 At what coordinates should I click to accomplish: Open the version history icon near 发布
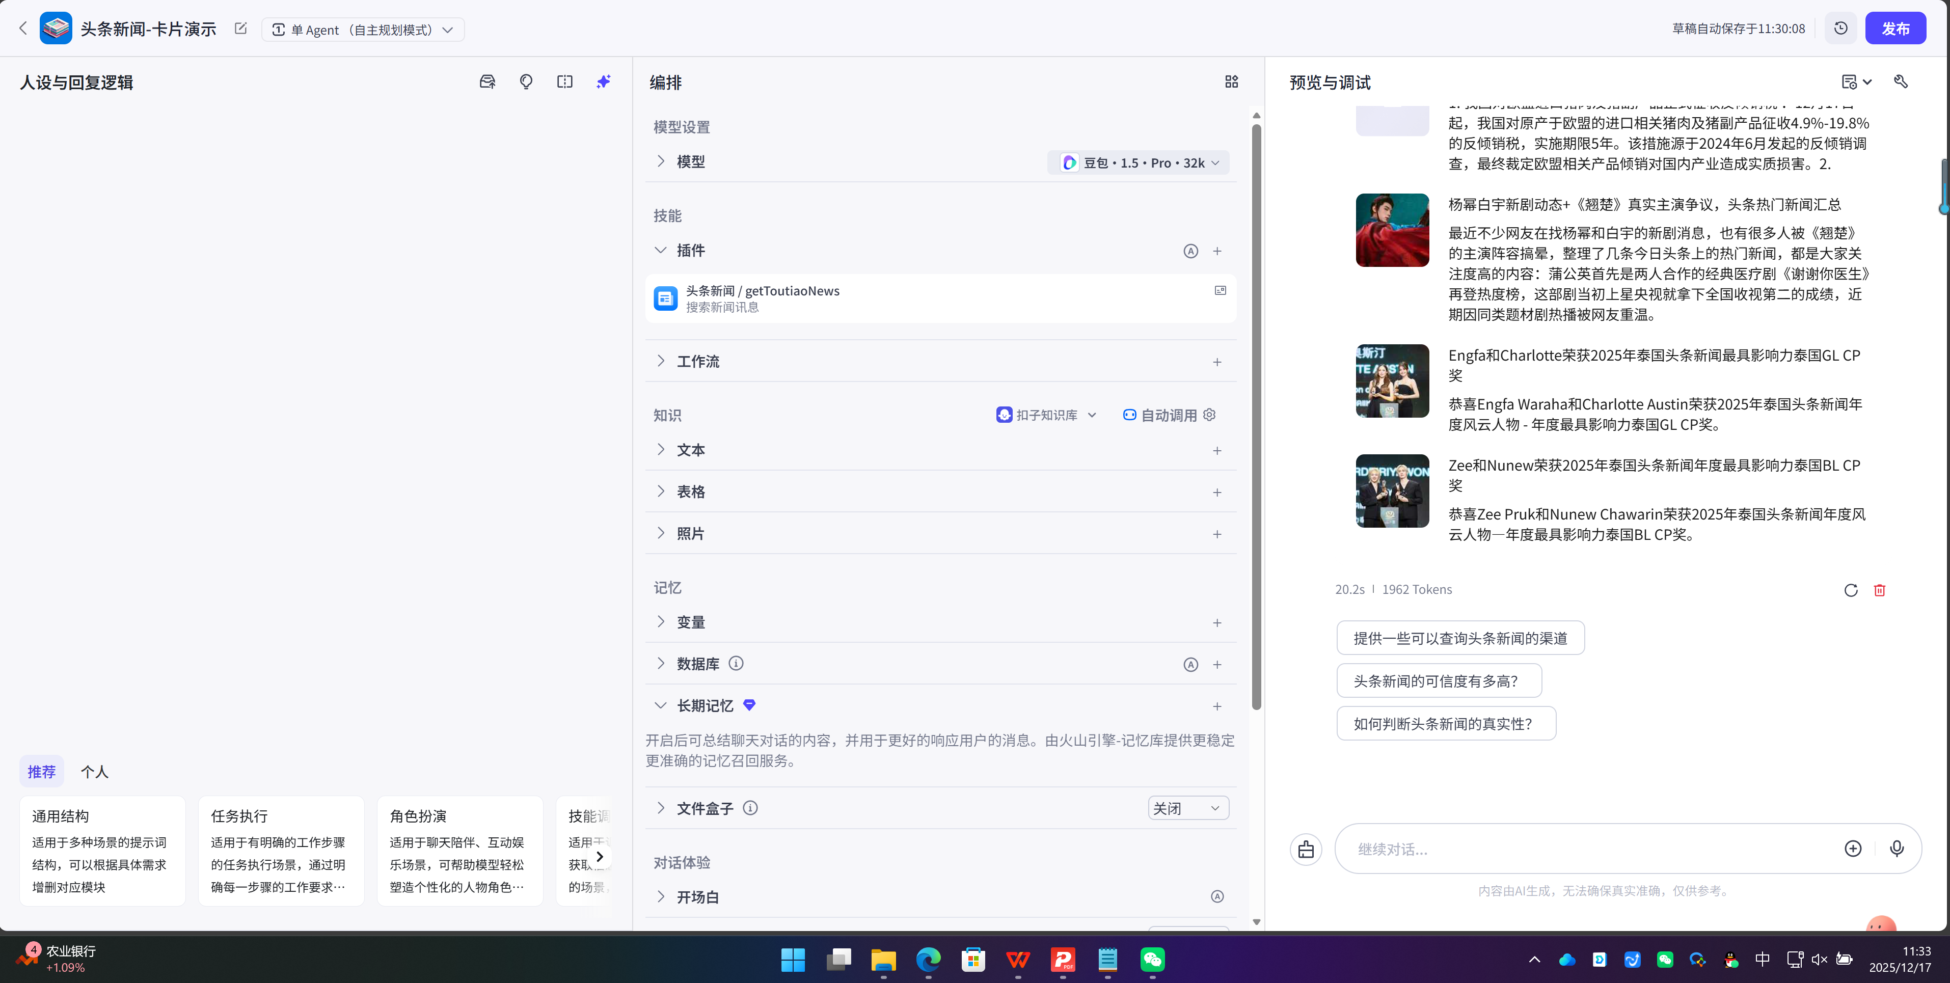click(x=1841, y=28)
